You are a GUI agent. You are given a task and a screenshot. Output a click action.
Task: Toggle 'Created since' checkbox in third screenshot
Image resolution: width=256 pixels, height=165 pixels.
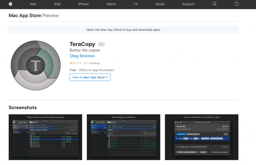177,147
